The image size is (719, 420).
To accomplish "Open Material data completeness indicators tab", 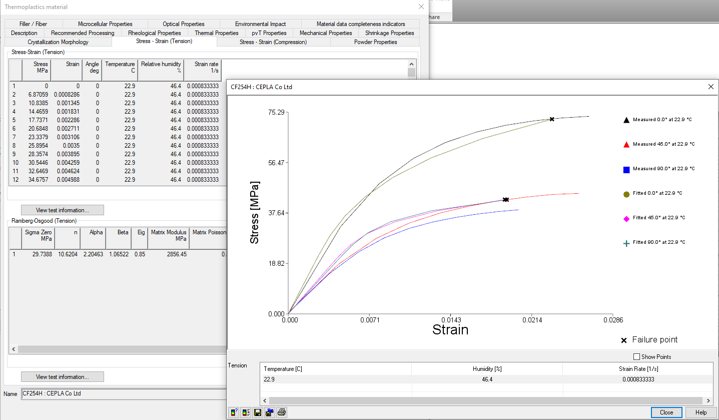I will [360, 24].
